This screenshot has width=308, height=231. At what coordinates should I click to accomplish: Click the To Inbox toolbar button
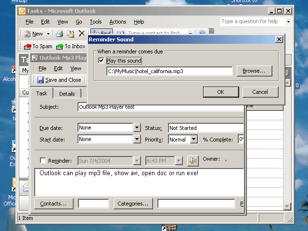(x=71, y=46)
